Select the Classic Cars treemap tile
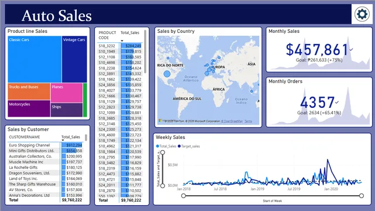The height and width of the screenshot is (211, 375). 35,59
